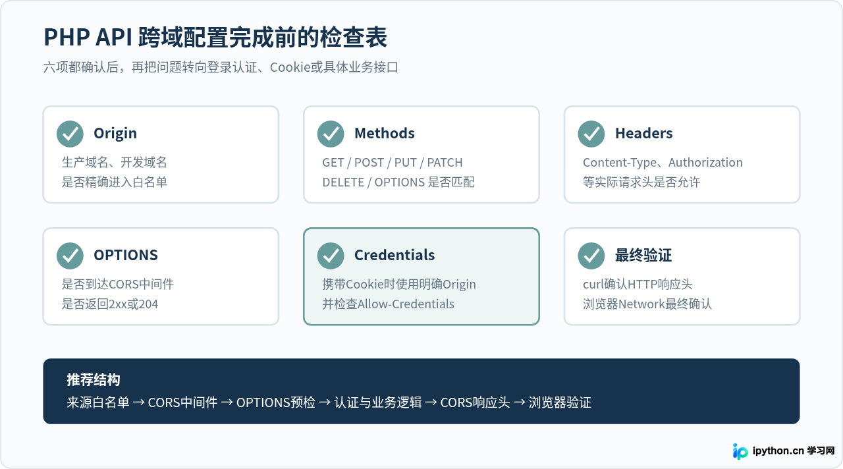The width and height of the screenshot is (843, 469).
Task: Click the checkmark icon beside Credentials
Action: (x=331, y=256)
